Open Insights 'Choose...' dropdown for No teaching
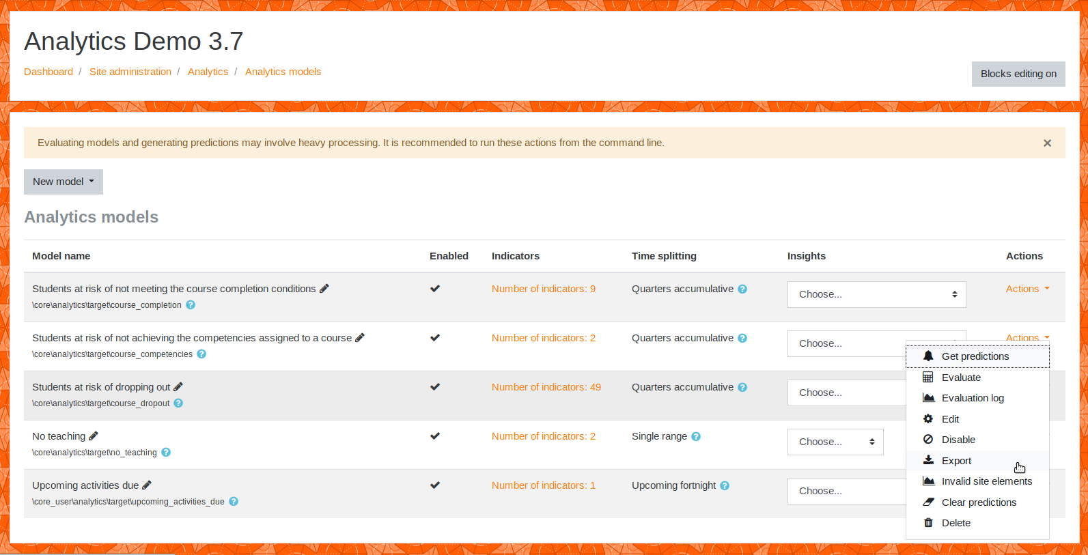This screenshot has height=555, width=1088. pyautogui.click(x=835, y=442)
